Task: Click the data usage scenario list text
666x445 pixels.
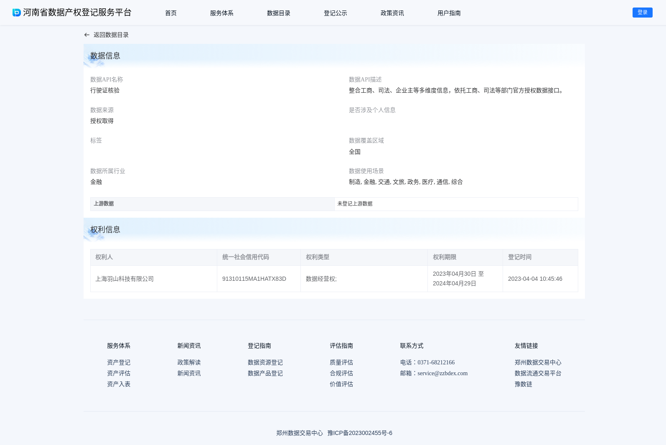Action: click(x=406, y=182)
